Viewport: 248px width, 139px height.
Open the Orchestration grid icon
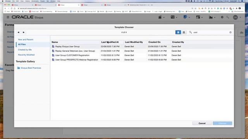[172, 17]
